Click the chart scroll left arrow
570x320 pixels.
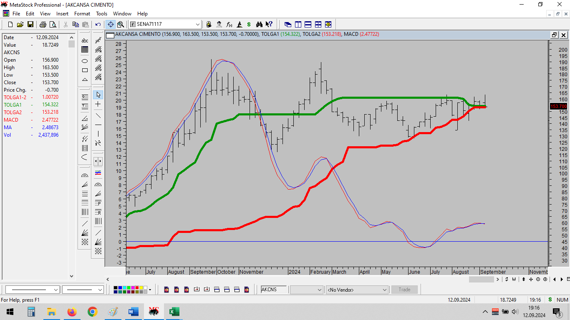[x=108, y=280]
